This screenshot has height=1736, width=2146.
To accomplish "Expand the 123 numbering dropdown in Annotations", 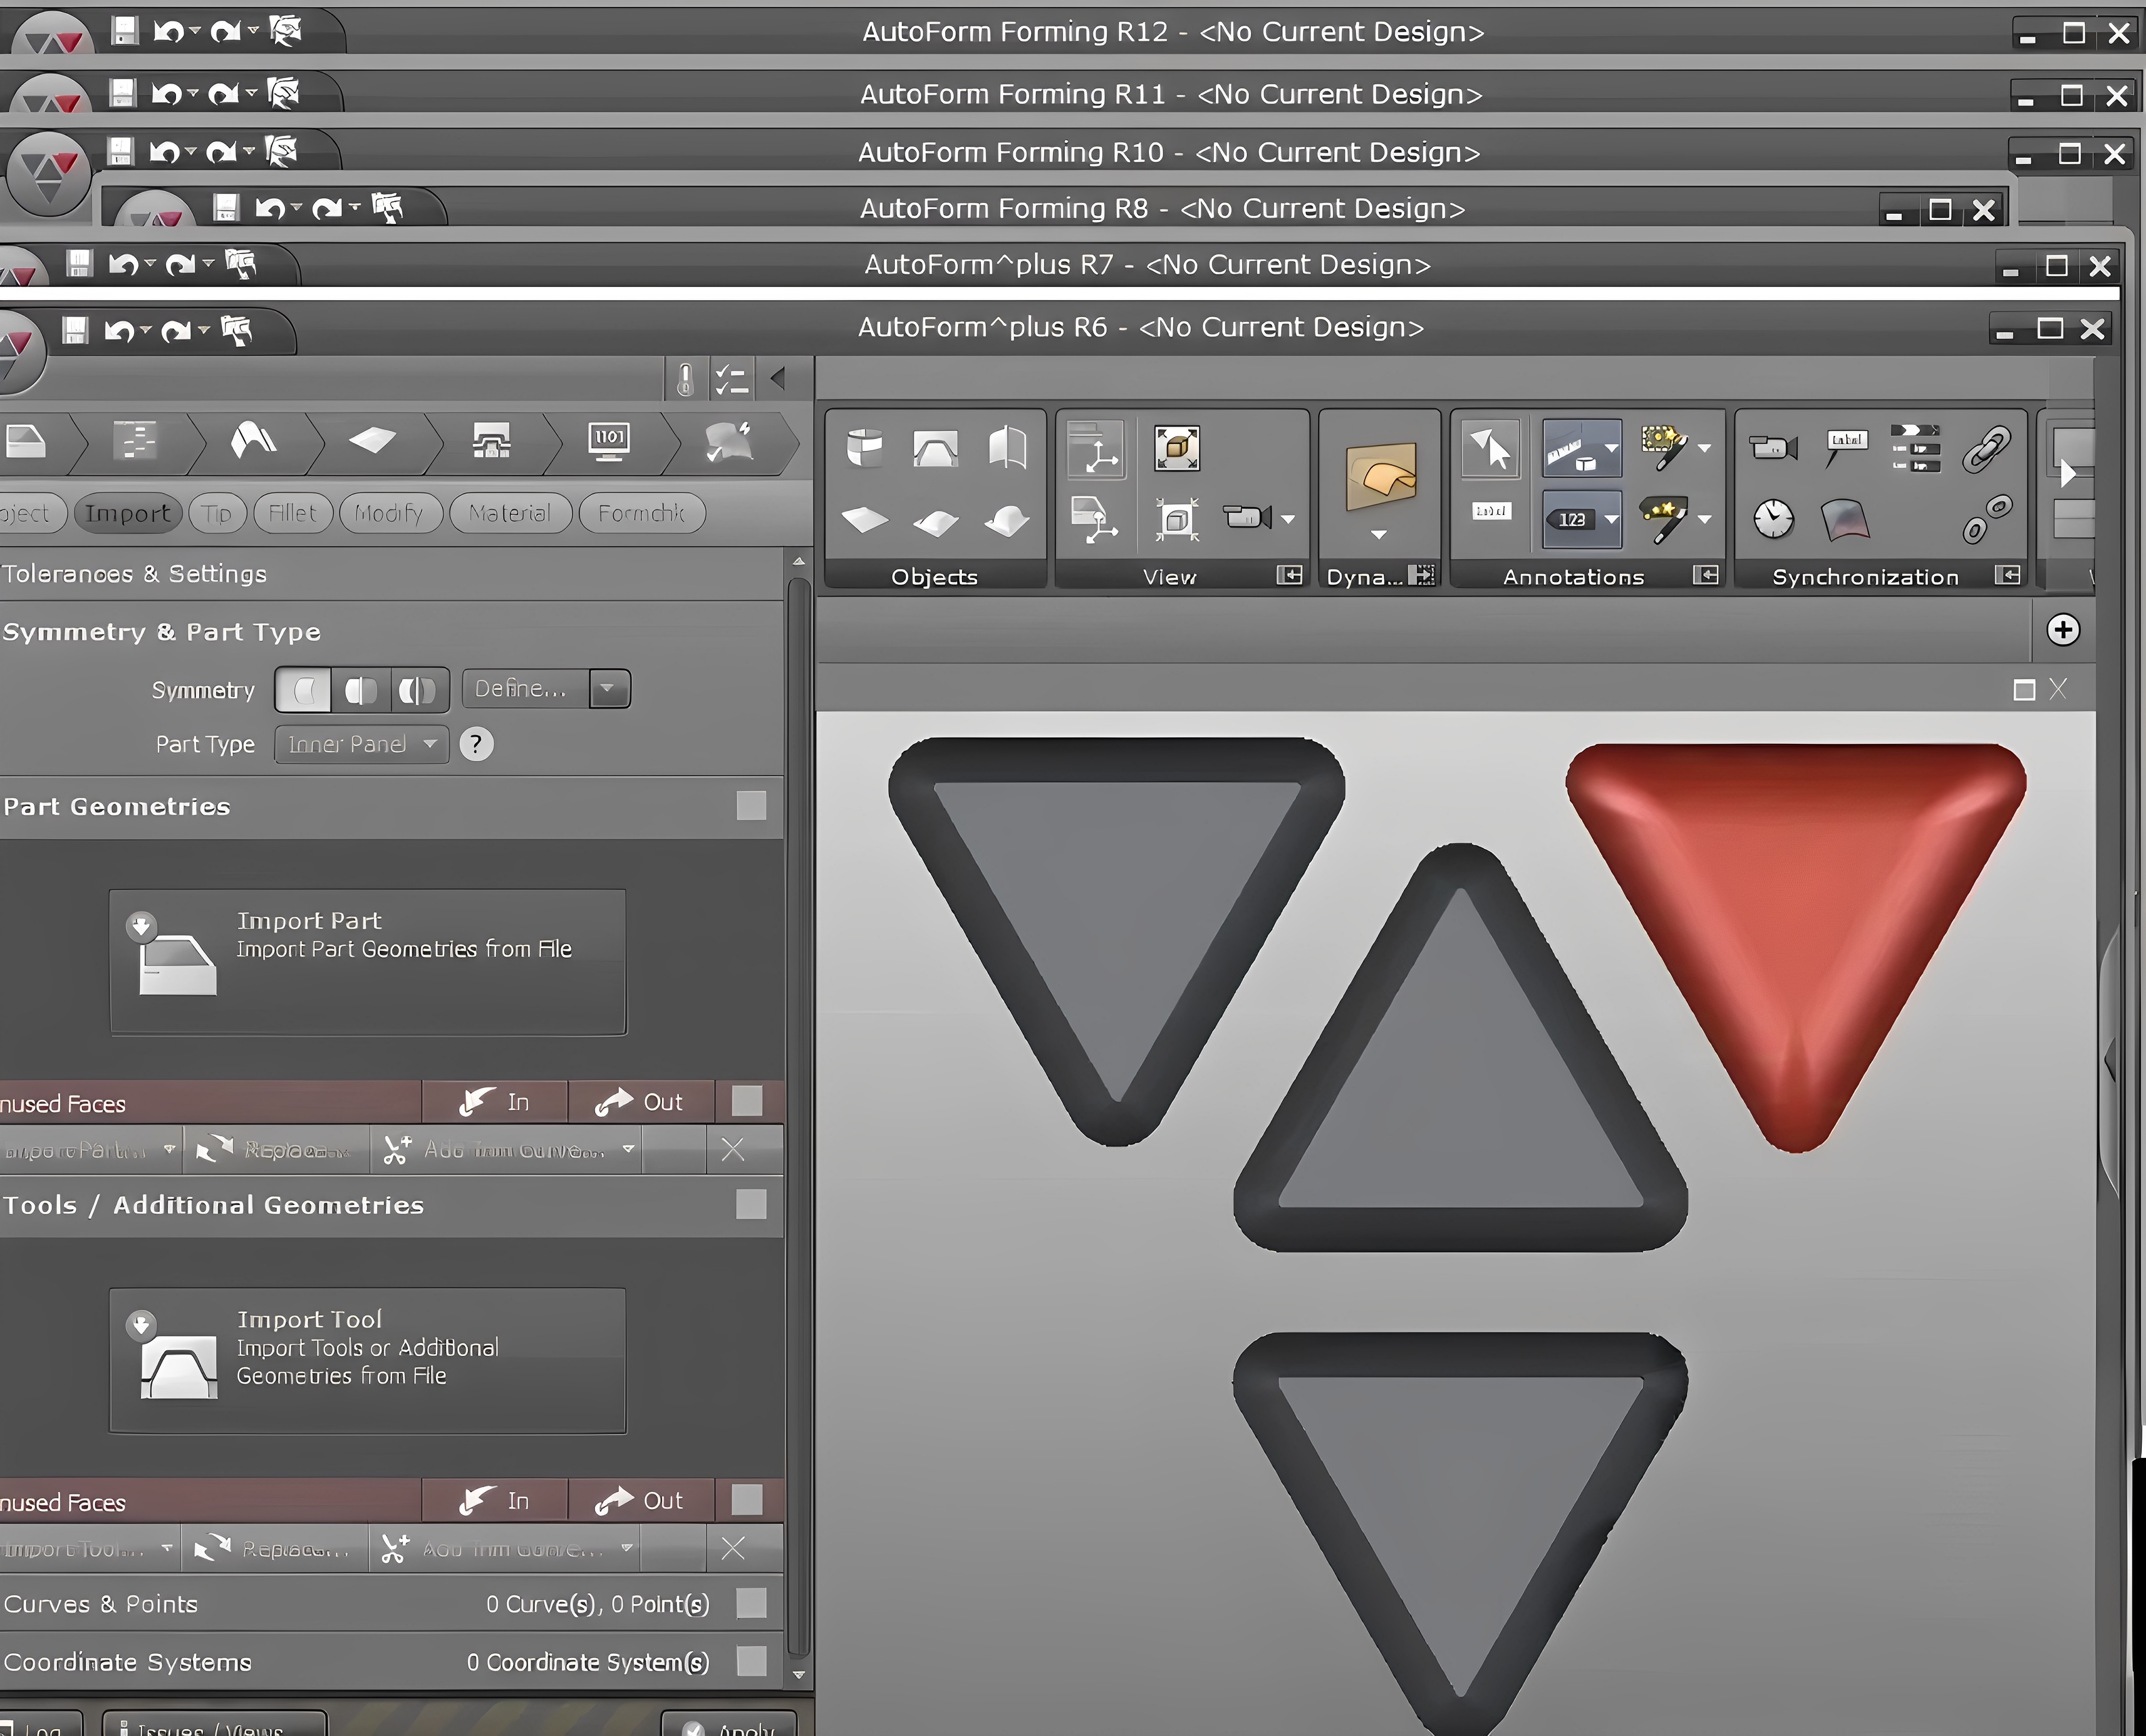I will tap(1611, 519).
